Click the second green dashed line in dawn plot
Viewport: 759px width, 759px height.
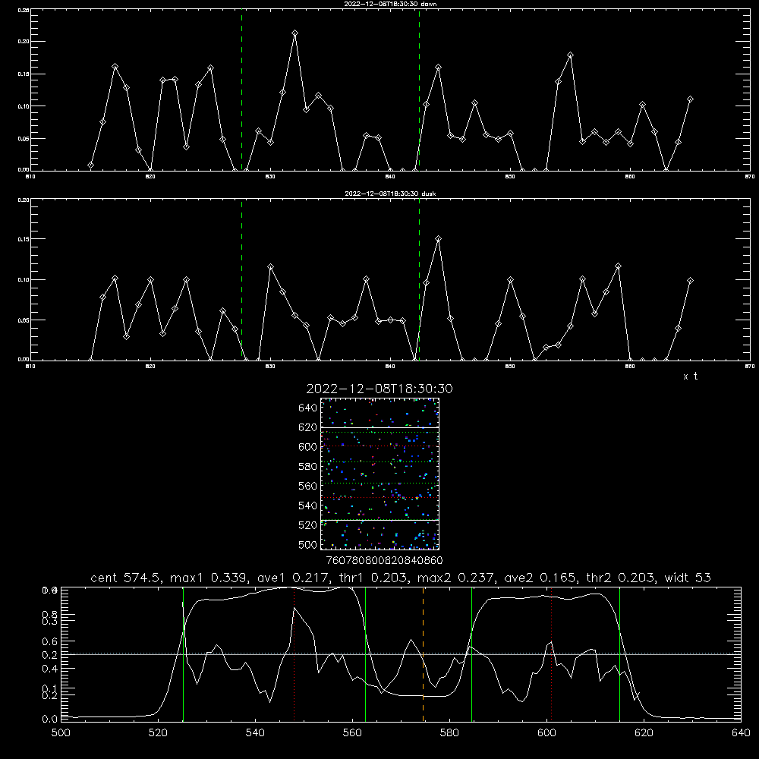[x=419, y=90]
